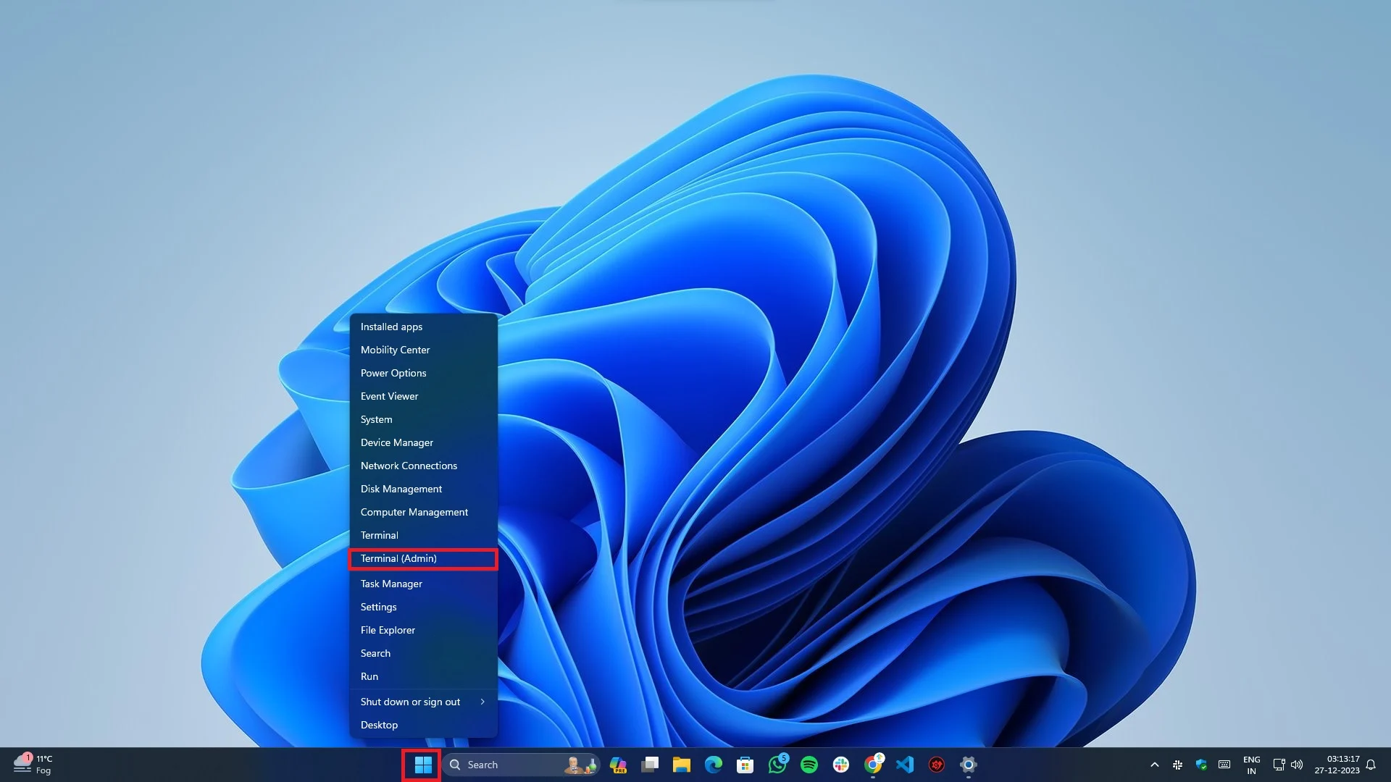Open Task View on the taskbar

pyautogui.click(x=650, y=765)
